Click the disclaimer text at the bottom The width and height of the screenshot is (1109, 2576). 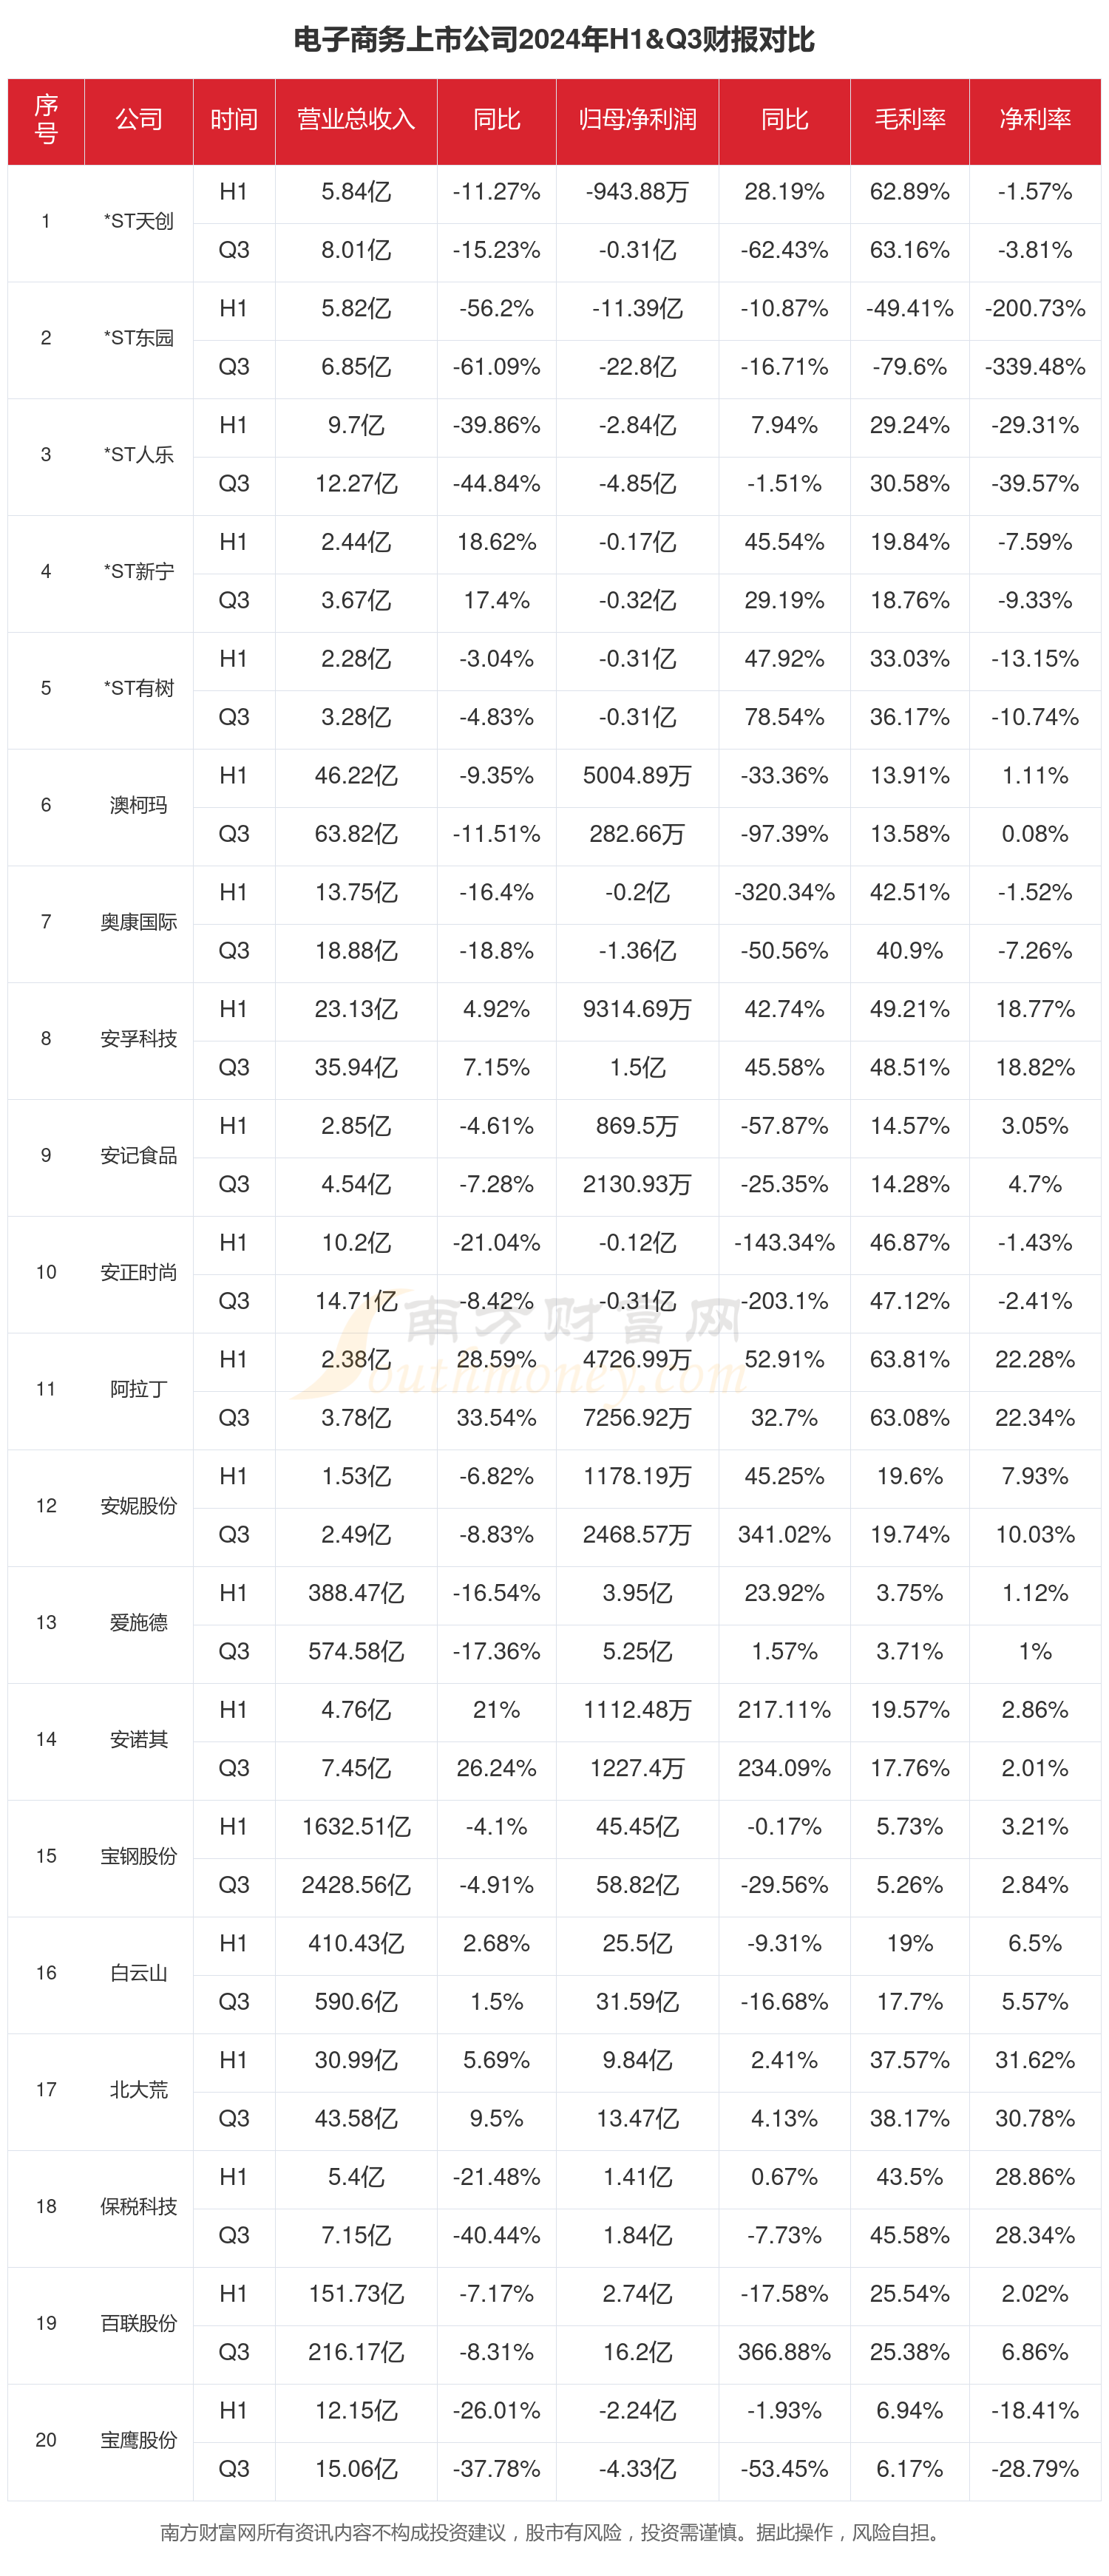[x=554, y=2531]
